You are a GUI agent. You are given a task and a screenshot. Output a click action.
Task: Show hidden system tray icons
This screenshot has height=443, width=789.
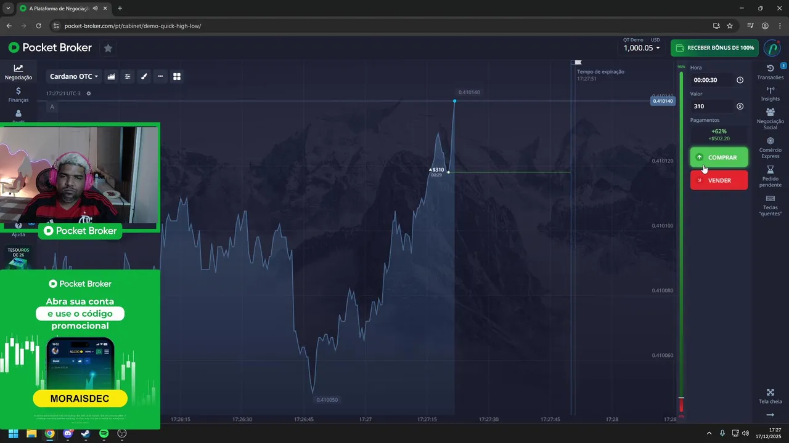click(x=709, y=434)
